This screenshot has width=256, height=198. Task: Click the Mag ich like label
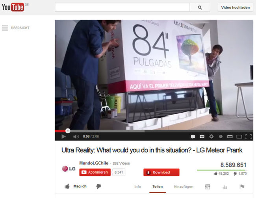[80, 187]
